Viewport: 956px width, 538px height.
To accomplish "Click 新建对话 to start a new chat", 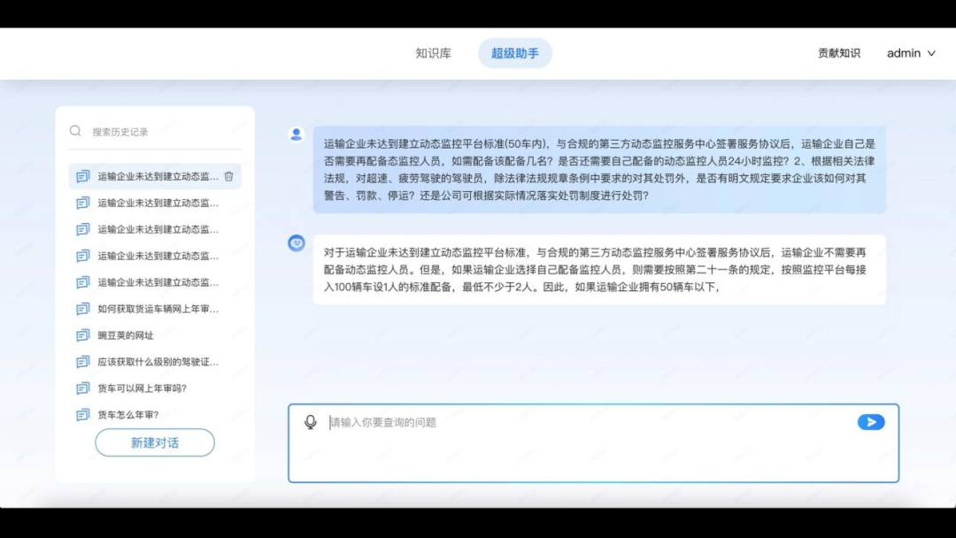I will (154, 442).
